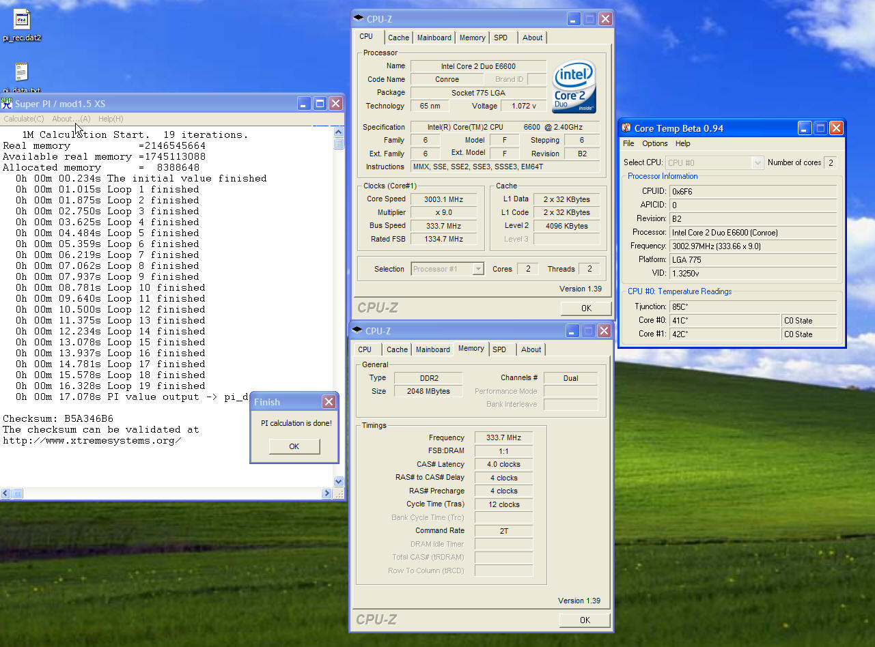Click Super PI vertical scrollbar up arrow
This screenshot has width=875, height=647.
pyautogui.click(x=339, y=132)
